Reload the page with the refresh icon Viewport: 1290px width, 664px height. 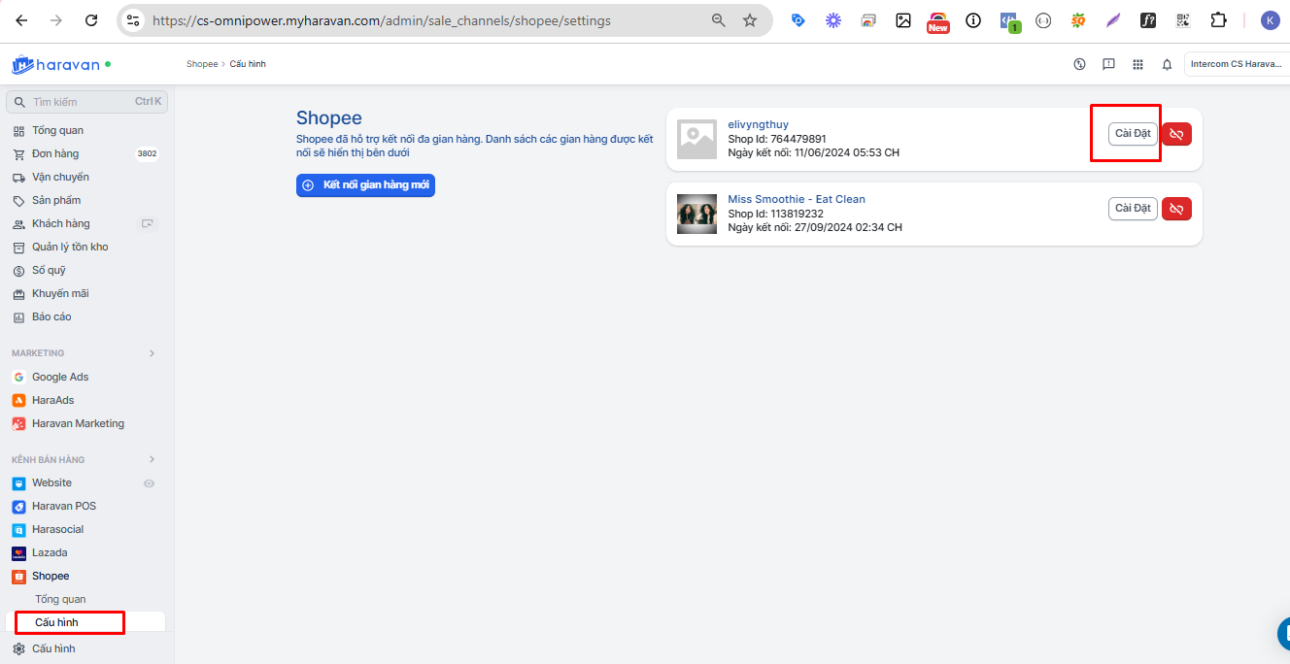point(91,20)
